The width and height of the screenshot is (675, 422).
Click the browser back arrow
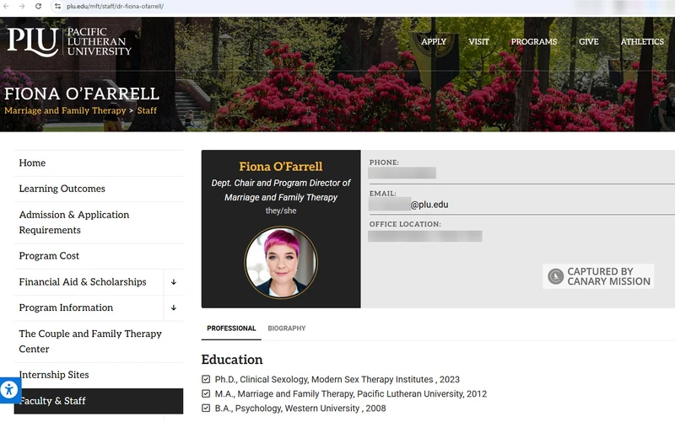pyautogui.click(x=6, y=6)
